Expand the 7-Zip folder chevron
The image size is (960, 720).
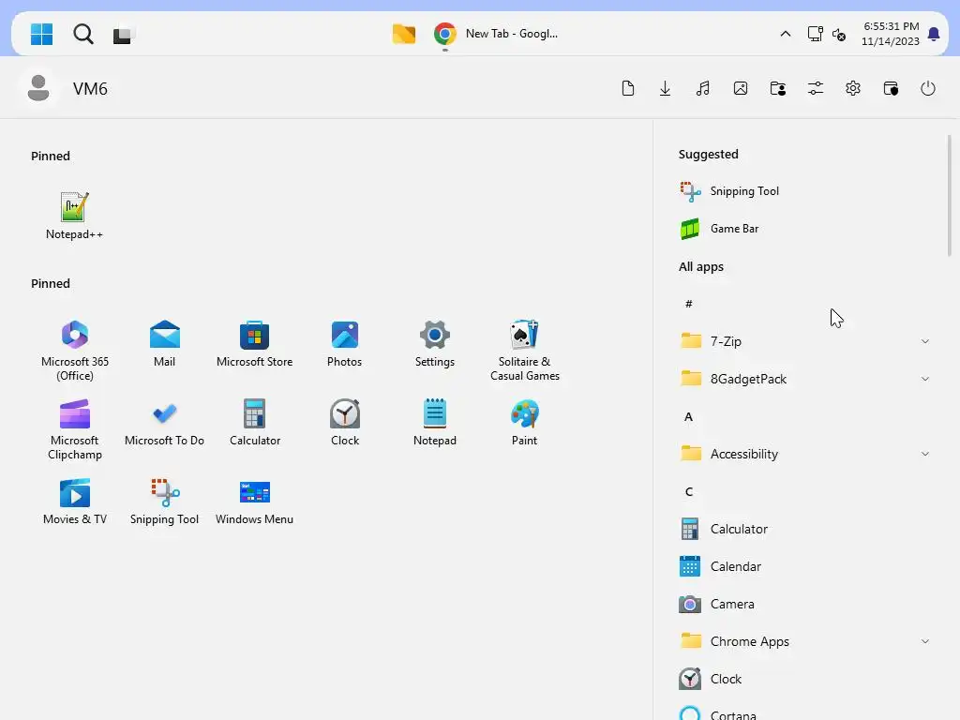tap(925, 341)
